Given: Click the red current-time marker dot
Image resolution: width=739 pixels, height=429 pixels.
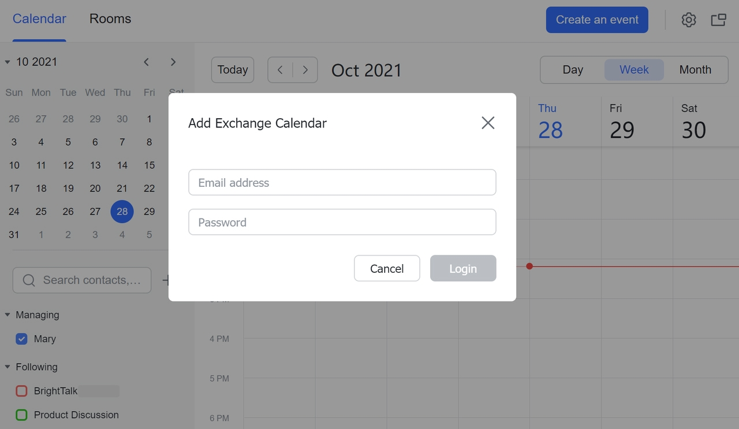Looking at the screenshot, I should coord(529,266).
